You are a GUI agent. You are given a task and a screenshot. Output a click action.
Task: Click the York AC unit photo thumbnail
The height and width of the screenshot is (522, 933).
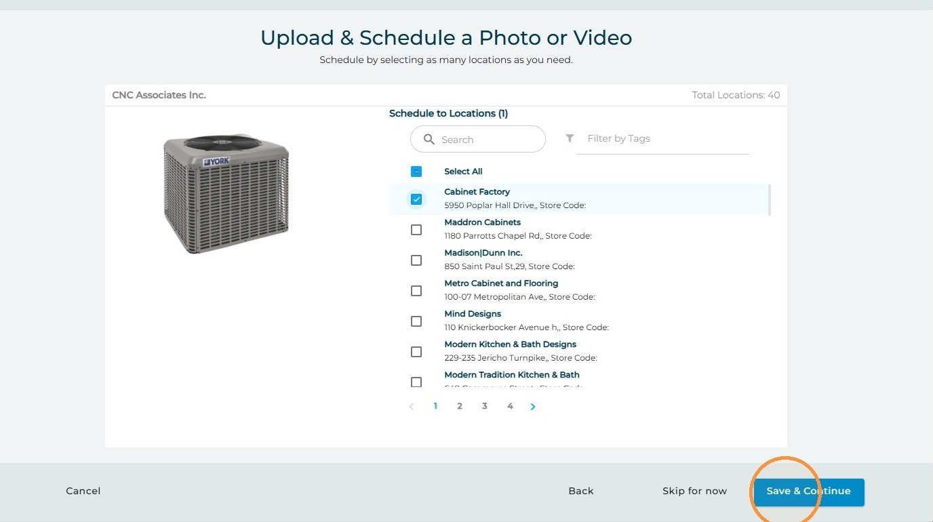pyautogui.click(x=226, y=193)
